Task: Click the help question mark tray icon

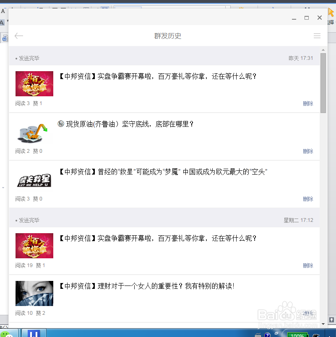Action: pyautogui.click(x=267, y=335)
